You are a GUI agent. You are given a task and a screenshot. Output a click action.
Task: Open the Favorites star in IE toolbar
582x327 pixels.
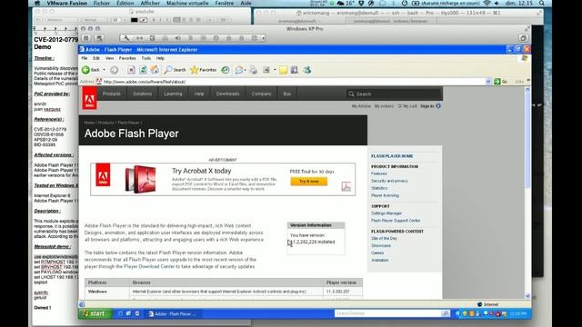(x=203, y=70)
